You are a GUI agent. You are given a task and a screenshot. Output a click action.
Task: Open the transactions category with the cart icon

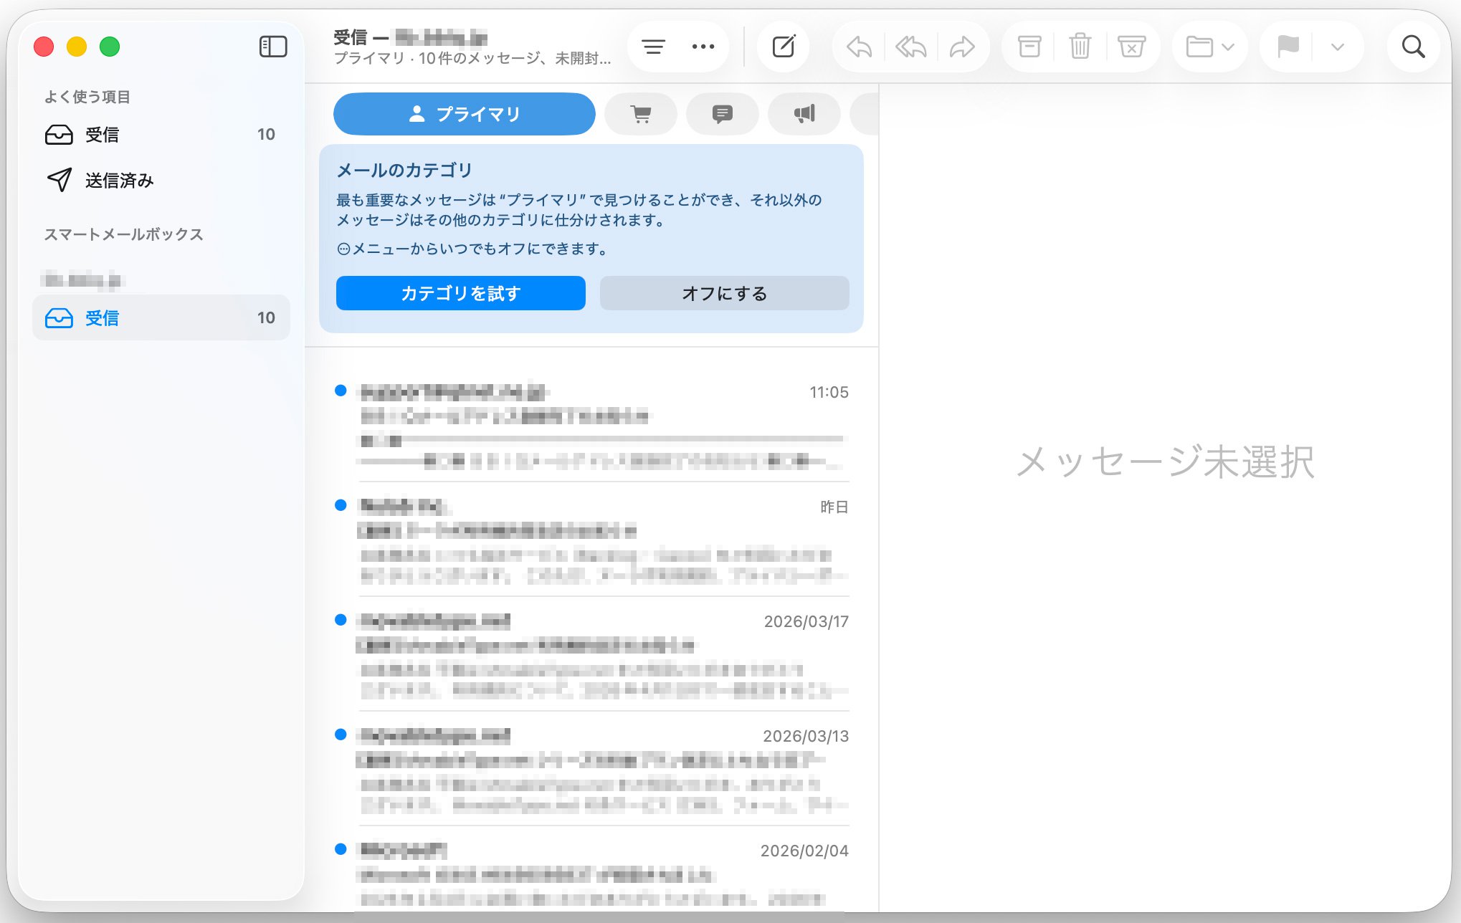[x=640, y=113]
